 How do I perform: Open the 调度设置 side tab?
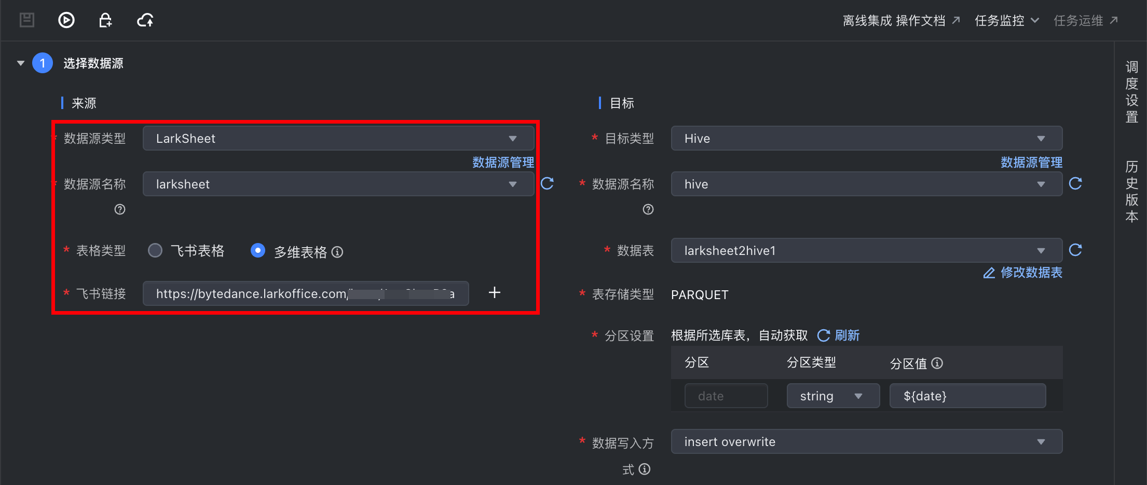[1131, 92]
